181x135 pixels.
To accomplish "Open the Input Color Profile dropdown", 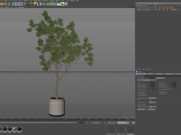I will (x=153, y=107).
